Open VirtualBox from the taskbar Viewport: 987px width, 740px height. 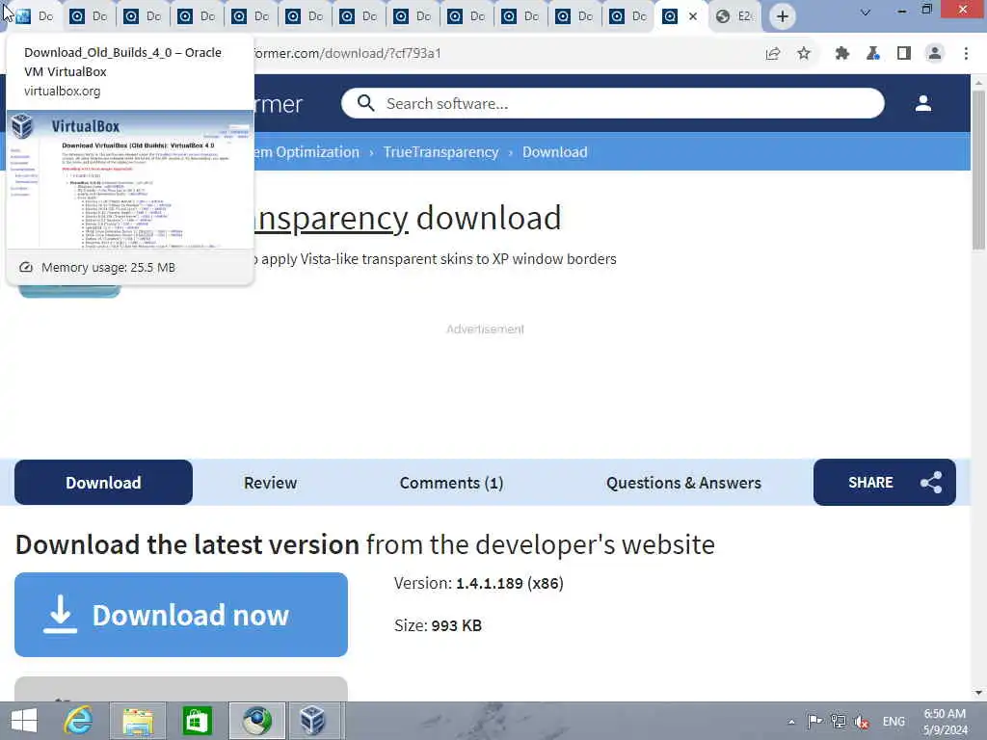pyautogui.click(x=312, y=721)
